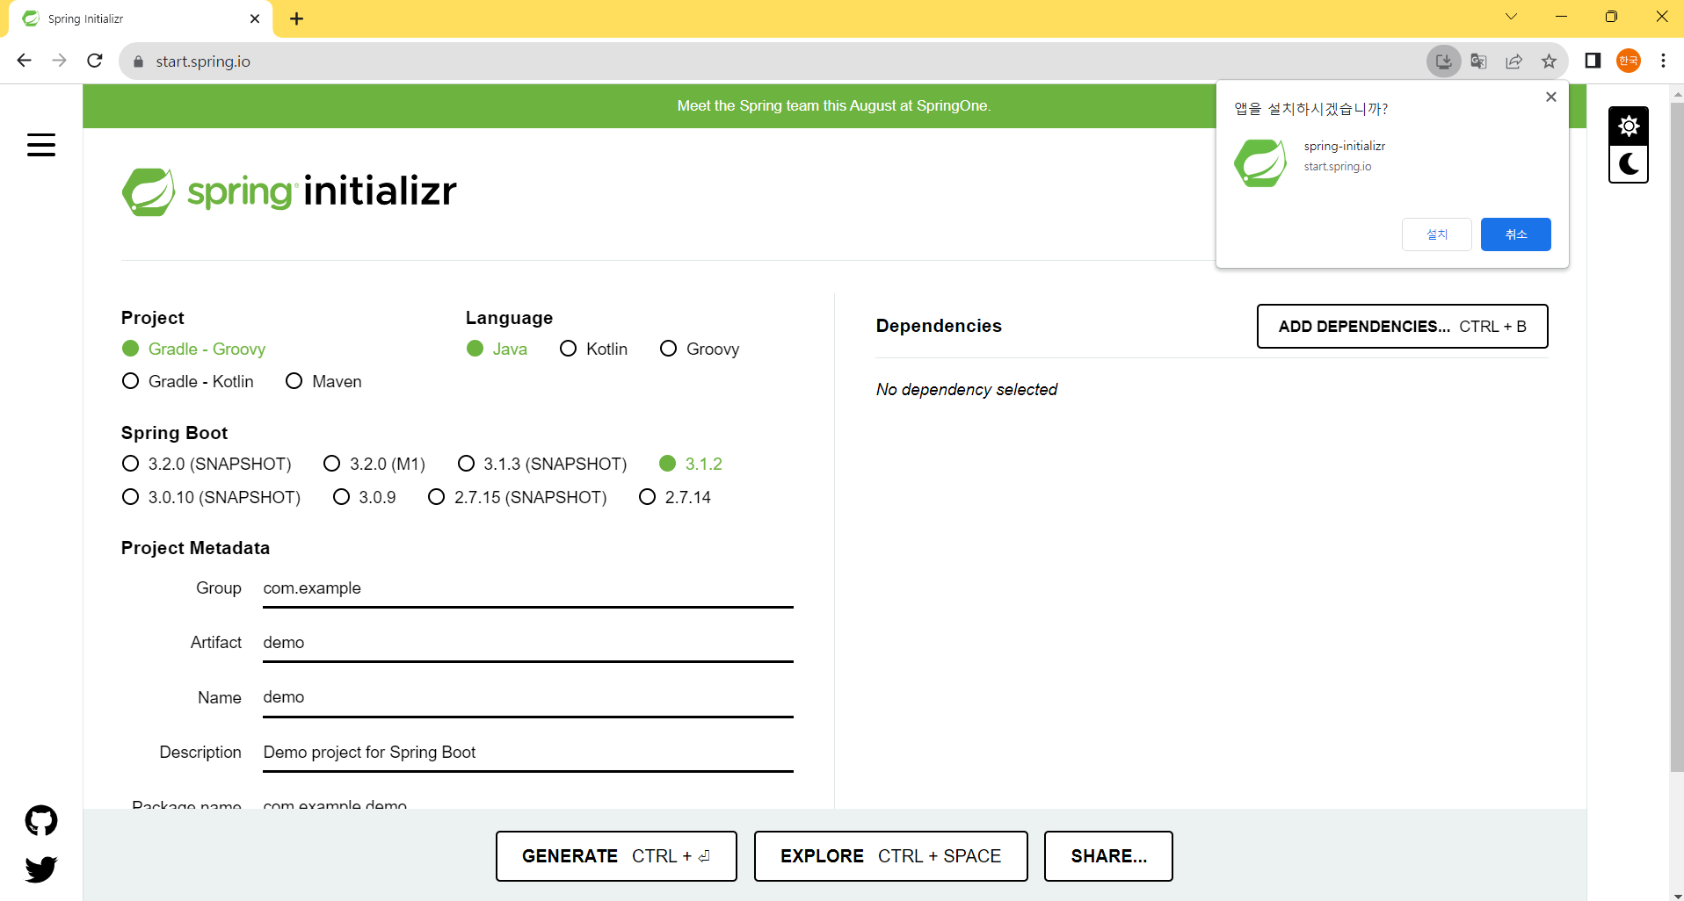Toggle the browser side panel icon
Image resolution: width=1684 pixels, height=901 pixels.
(1593, 61)
